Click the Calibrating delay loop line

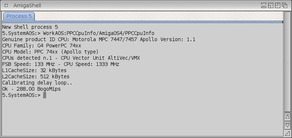point(37,83)
